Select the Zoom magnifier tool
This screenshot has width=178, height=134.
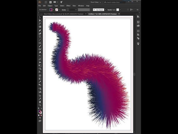tap(40, 105)
